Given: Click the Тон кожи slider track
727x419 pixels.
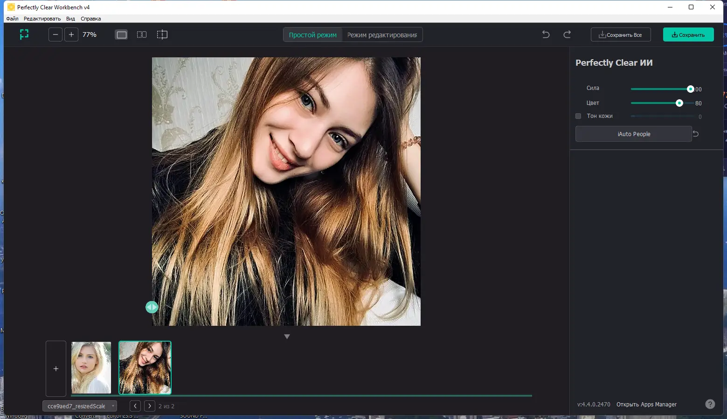Looking at the screenshot, I should (x=662, y=116).
